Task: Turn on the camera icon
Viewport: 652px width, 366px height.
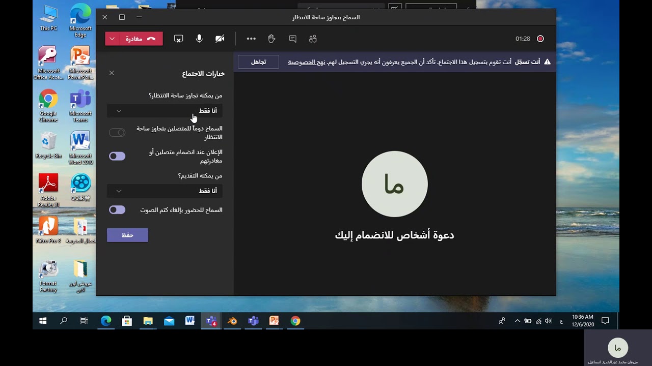Action: 220,39
